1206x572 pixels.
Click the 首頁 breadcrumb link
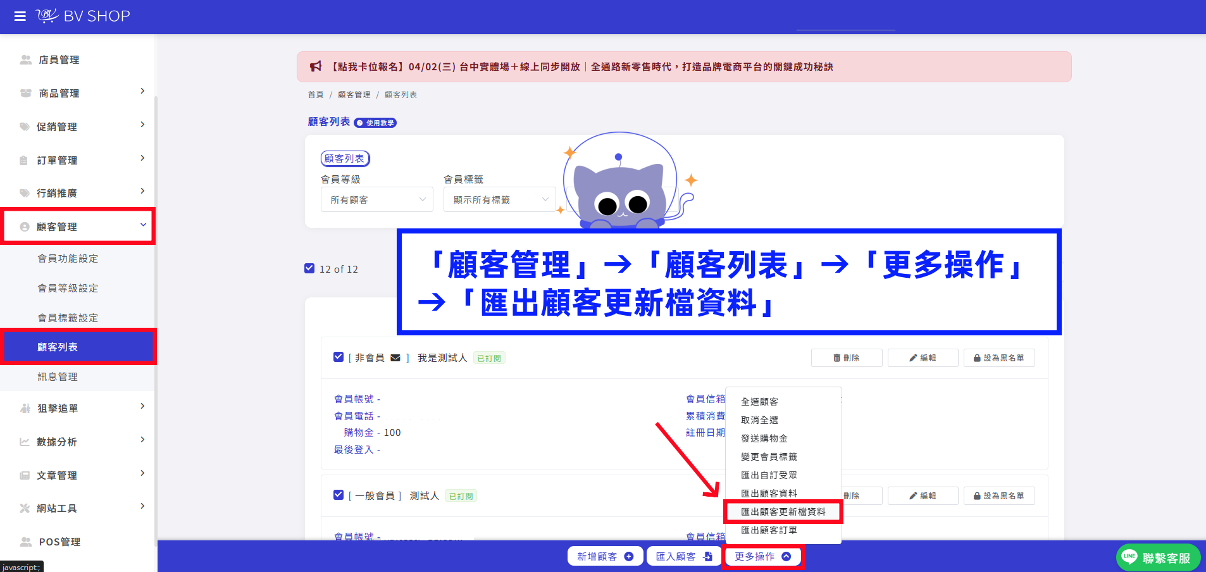tap(316, 95)
